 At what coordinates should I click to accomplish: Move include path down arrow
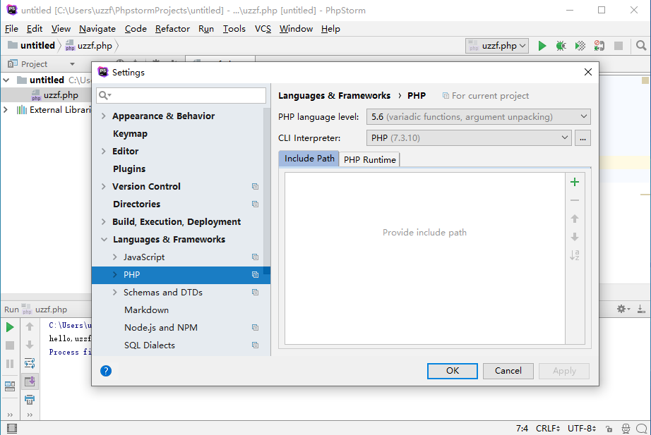pos(575,237)
